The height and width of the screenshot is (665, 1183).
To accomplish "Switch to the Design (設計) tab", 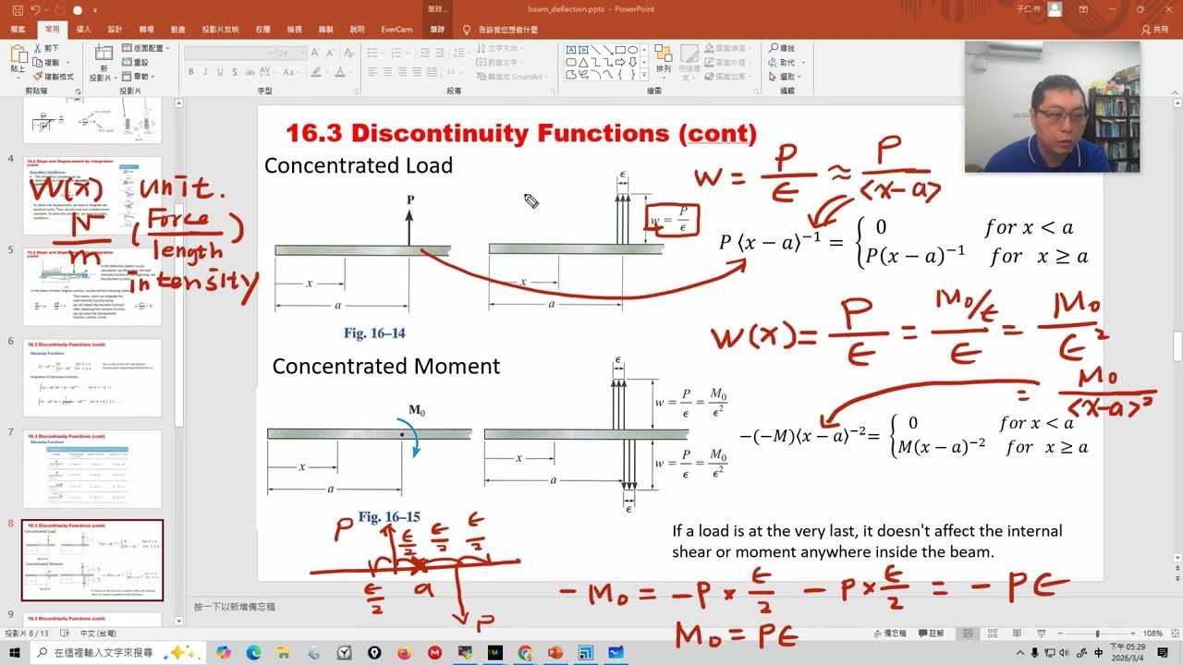I will pos(115,30).
